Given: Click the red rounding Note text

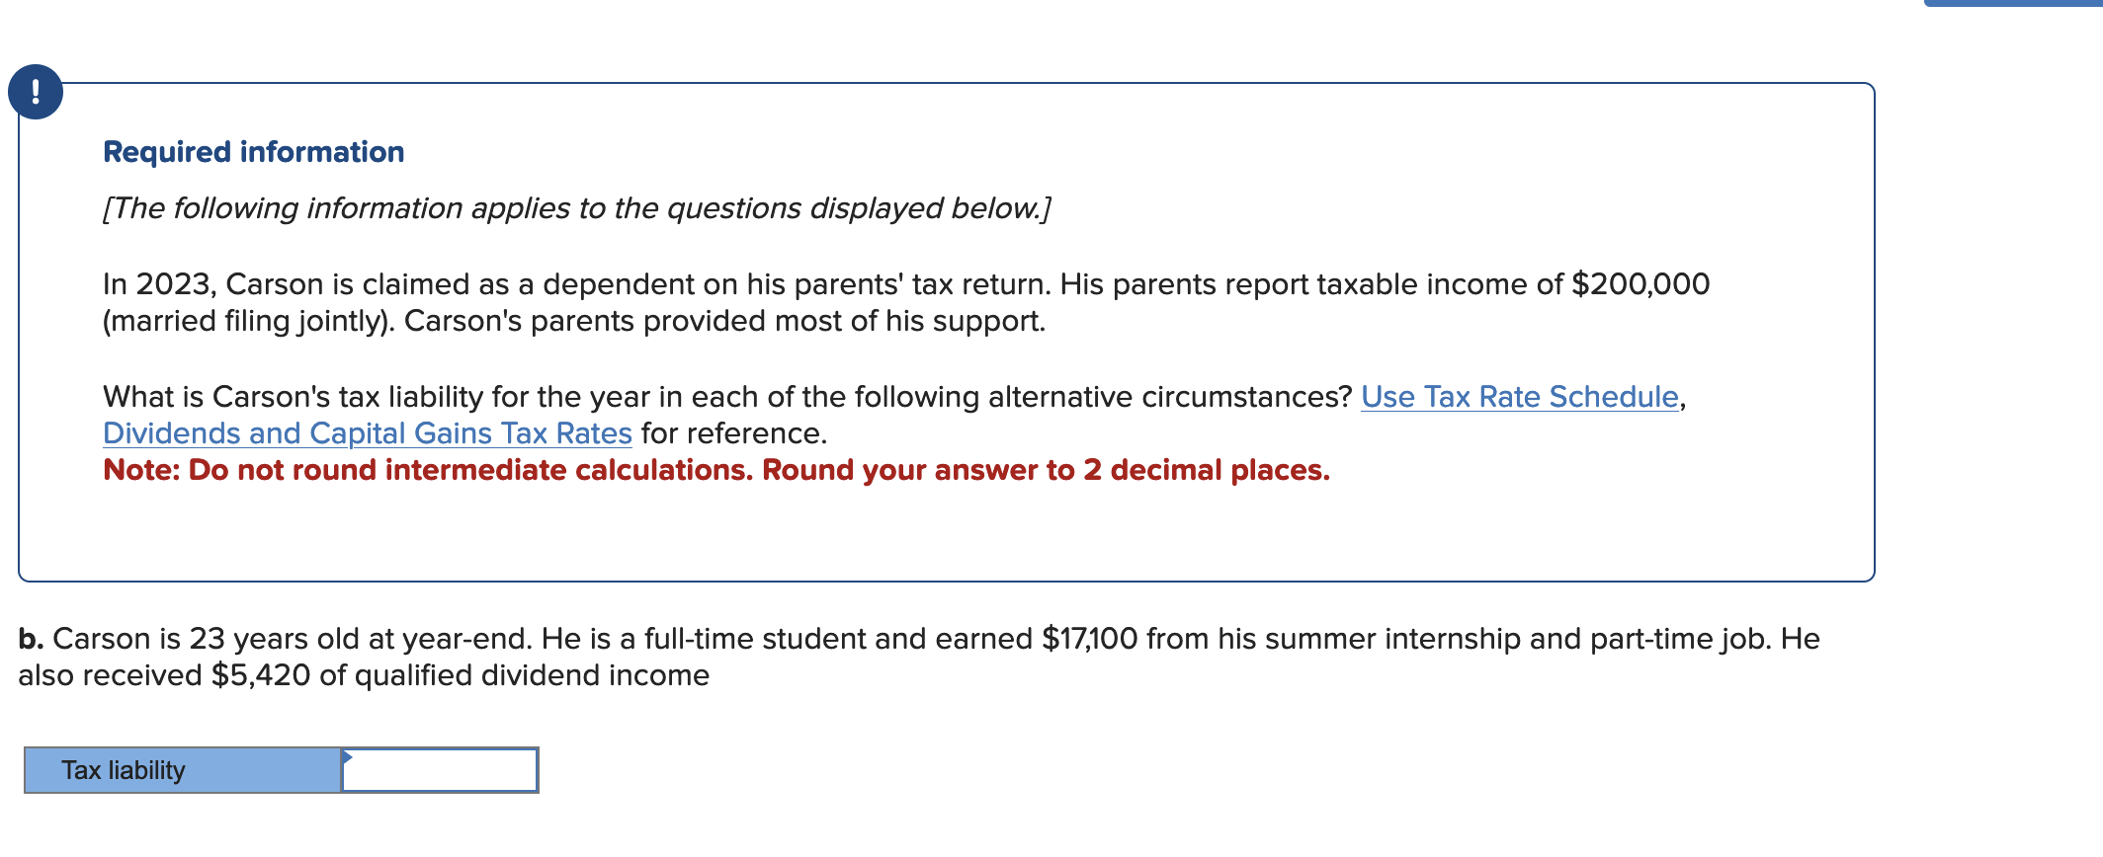Looking at the screenshot, I should click(x=716, y=470).
